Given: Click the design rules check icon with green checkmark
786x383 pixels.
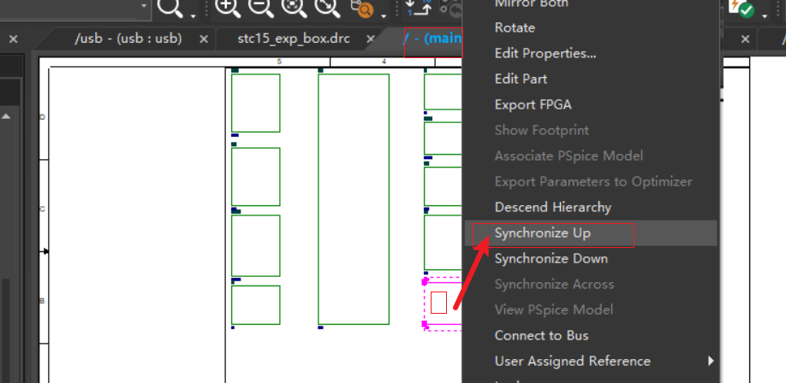Looking at the screenshot, I should tap(741, 8).
